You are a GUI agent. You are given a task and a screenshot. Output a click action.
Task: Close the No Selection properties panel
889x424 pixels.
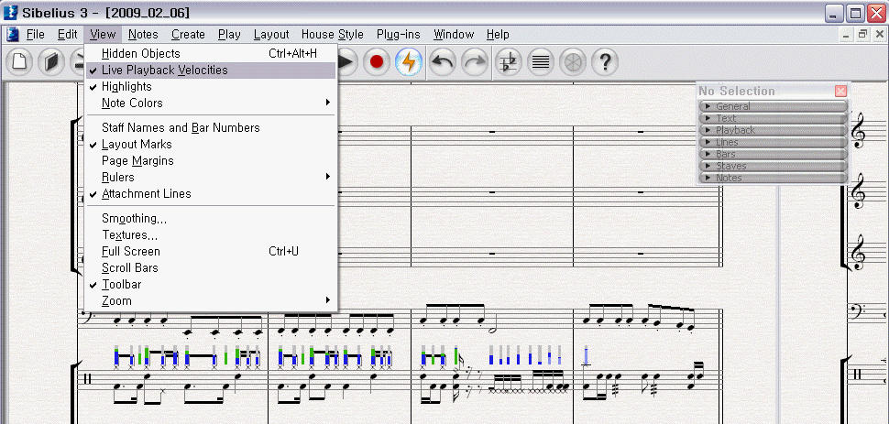[840, 91]
